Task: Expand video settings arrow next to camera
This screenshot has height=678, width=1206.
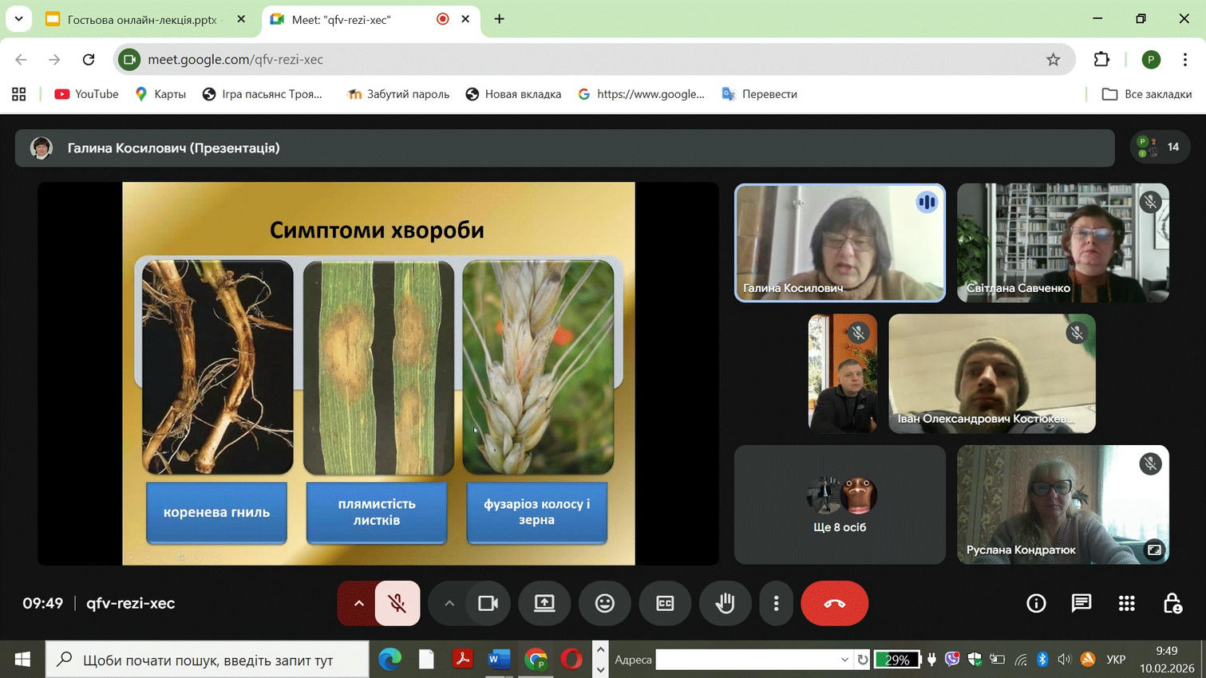Action: (449, 604)
